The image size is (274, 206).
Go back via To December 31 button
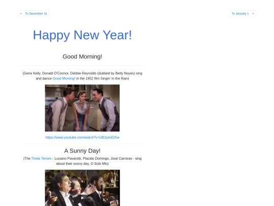point(33,14)
